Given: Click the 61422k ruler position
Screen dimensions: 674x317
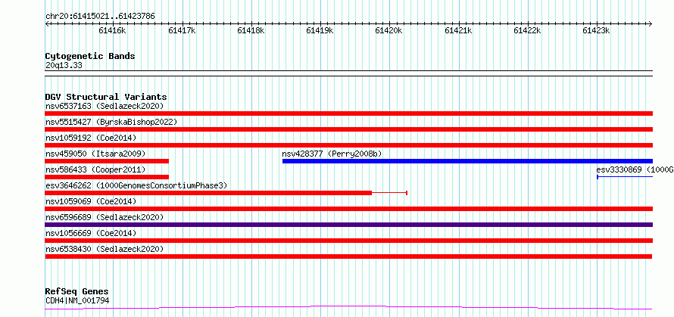Looking at the screenshot, I should [527, 30].
